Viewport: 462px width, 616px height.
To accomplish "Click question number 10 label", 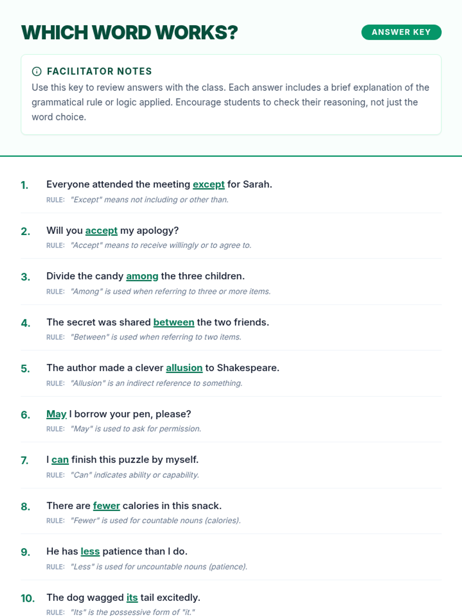I will pyautogui.click(x=28, y=598).
